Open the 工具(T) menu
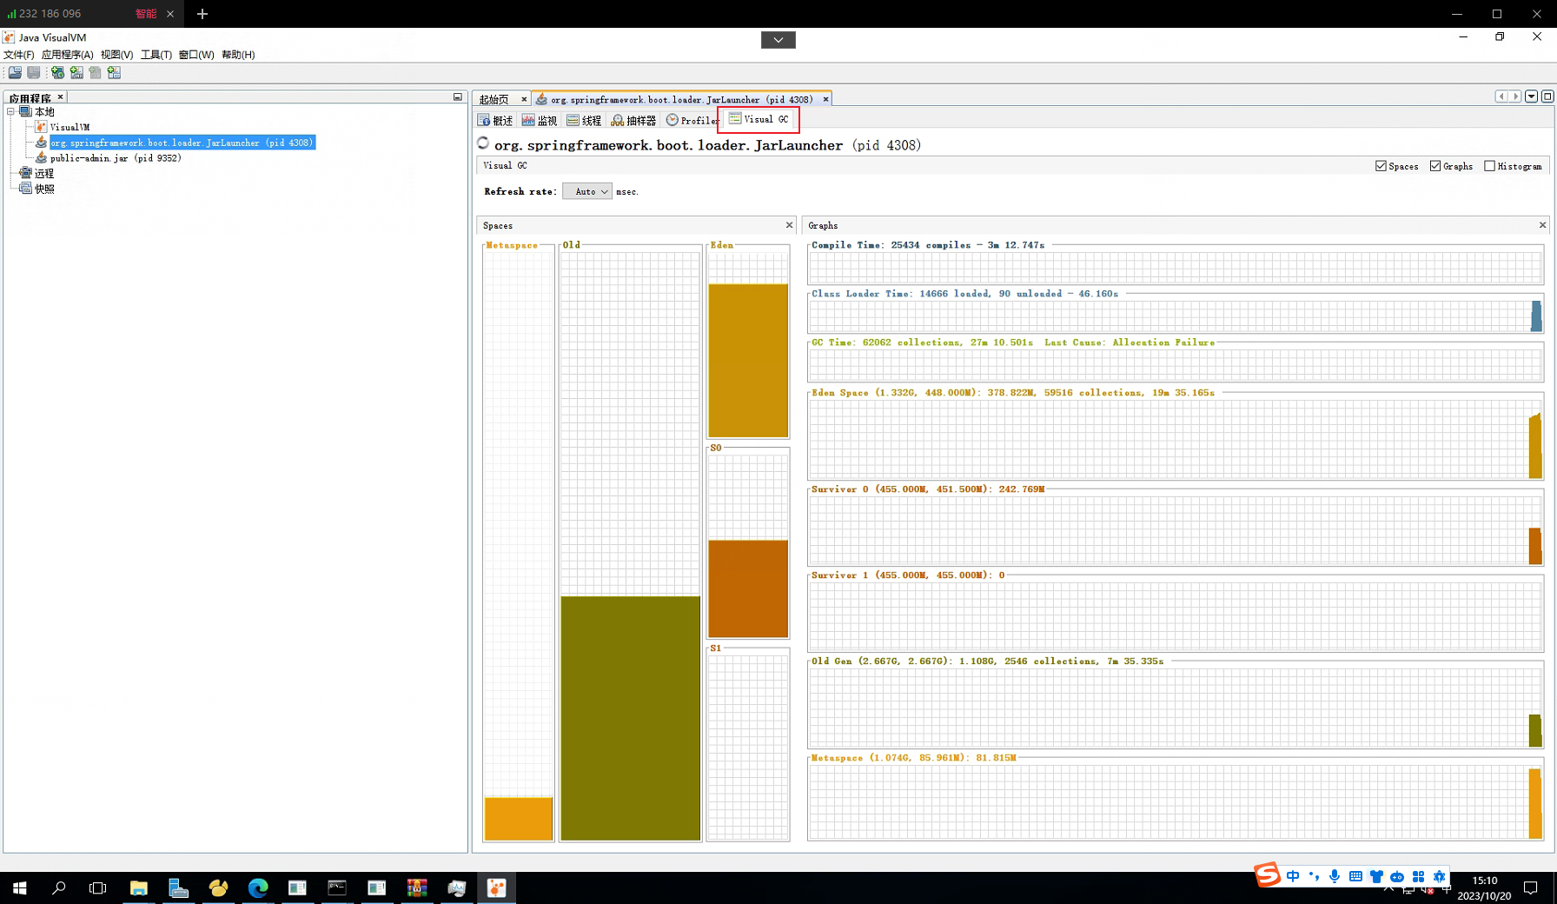This screenshot has width=1557, height=904. coord(156,55)
